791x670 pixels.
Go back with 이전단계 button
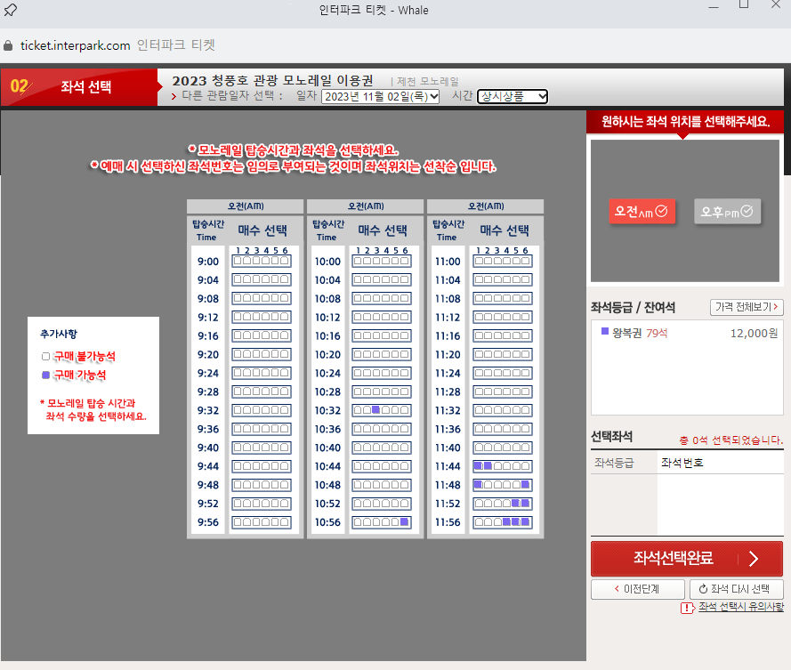tap(638, 589)
